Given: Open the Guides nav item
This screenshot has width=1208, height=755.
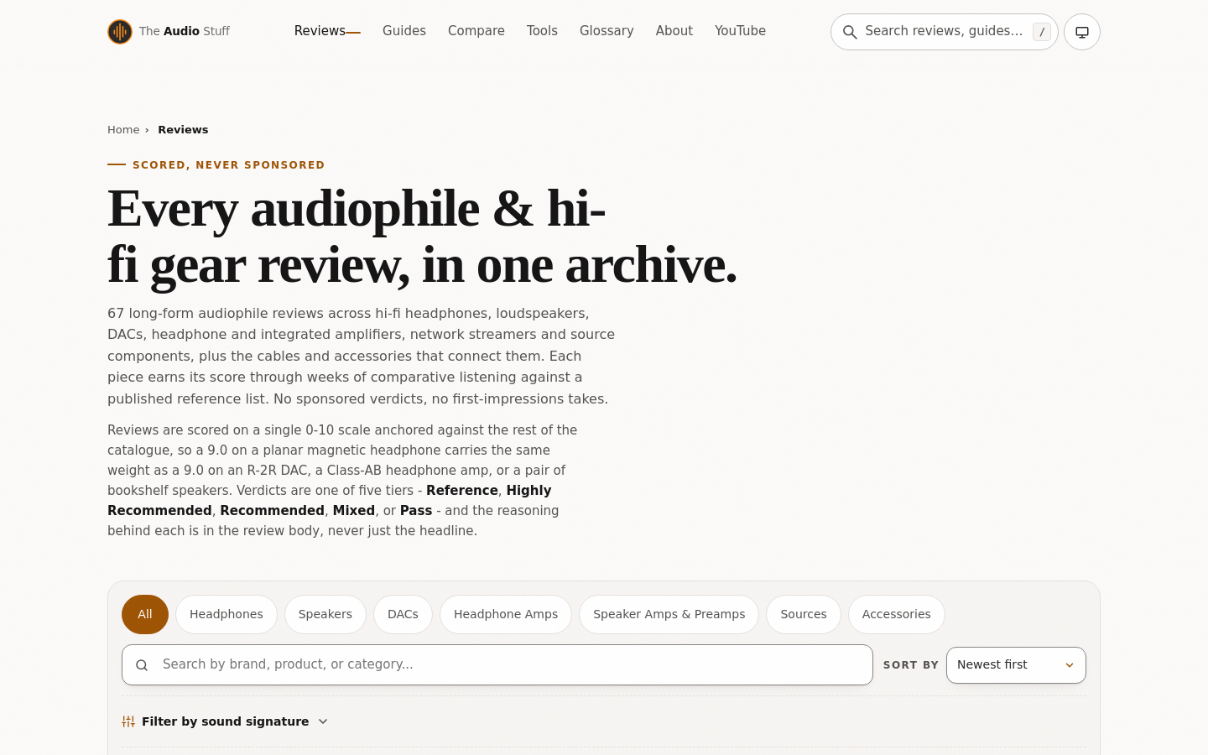Looking at the screenshot, I should [x=404, y=31].
